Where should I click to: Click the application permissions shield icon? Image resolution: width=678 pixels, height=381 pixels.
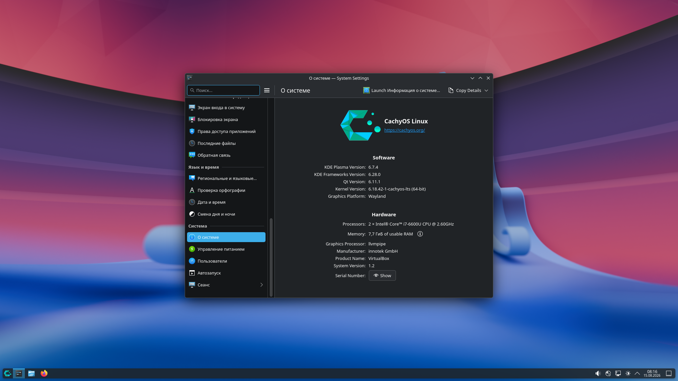(x=192, y=131)
